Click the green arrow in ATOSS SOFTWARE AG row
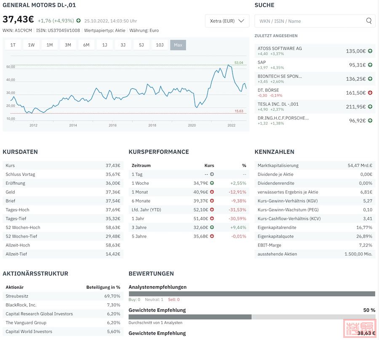The image size is (379, 340). click(370, 51)
